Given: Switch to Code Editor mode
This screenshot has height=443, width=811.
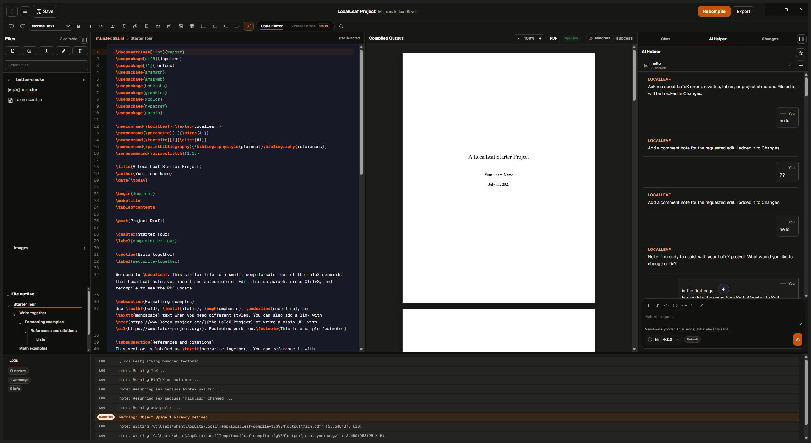Looking at the screenshot, I should (272, 26).
